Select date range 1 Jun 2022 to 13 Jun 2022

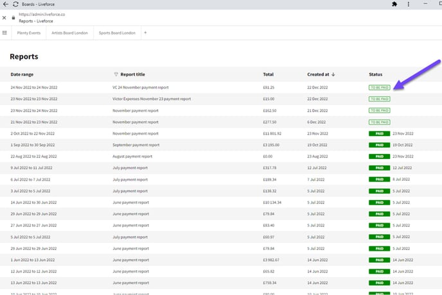coord(33,260)
